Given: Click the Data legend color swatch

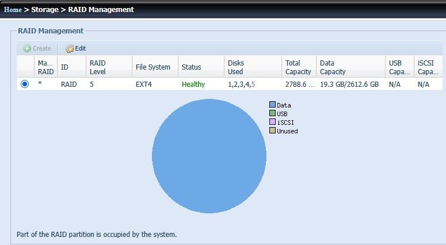Looking at the screenshot, I should pyautogui.click(x=272, y=105).
